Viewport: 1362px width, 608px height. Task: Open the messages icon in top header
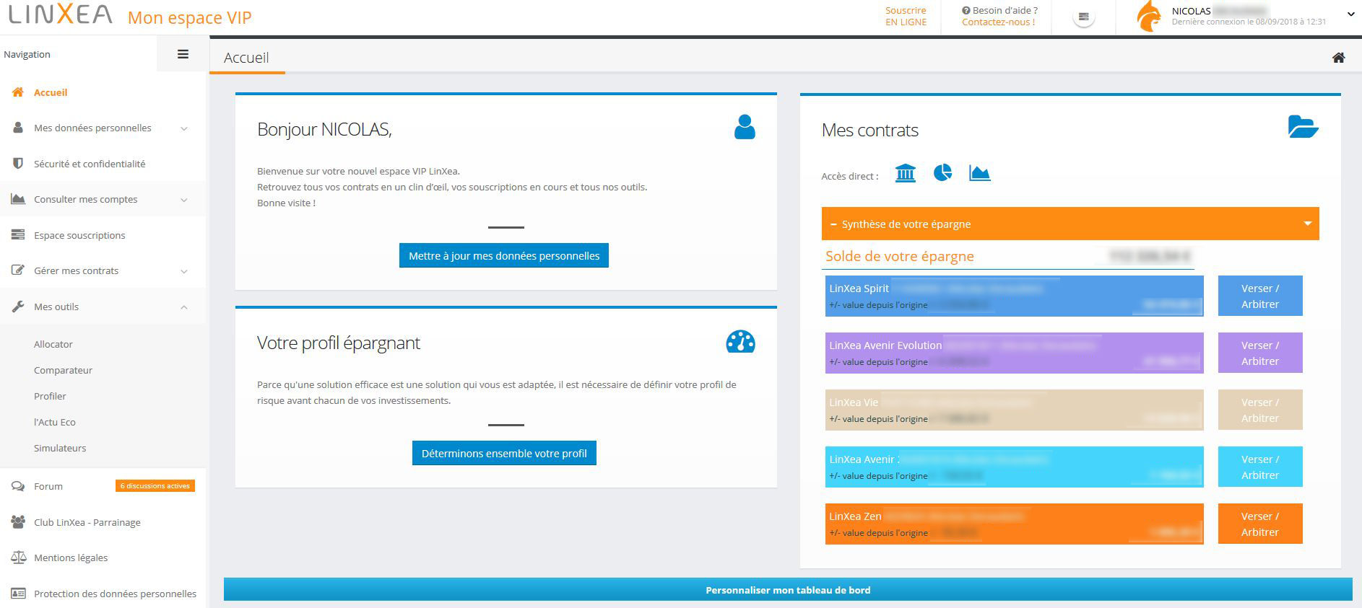[1083, 17]
